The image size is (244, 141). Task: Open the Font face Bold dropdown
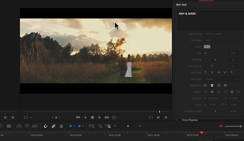pos(222,40)
